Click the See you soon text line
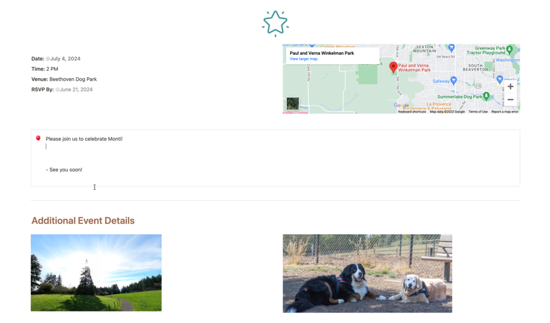Image resolution: width=550 pixels, height=323 pixels. [x=64, y=170]
